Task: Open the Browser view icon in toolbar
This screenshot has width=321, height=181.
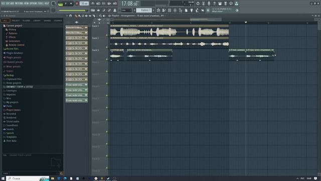Action: 181,10
